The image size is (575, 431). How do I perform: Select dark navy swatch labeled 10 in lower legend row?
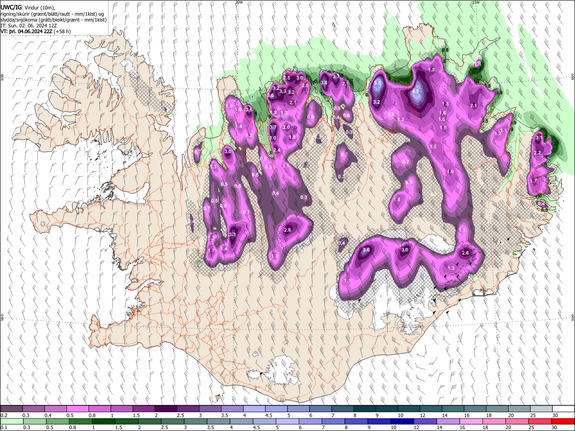[x=401, y=421]
